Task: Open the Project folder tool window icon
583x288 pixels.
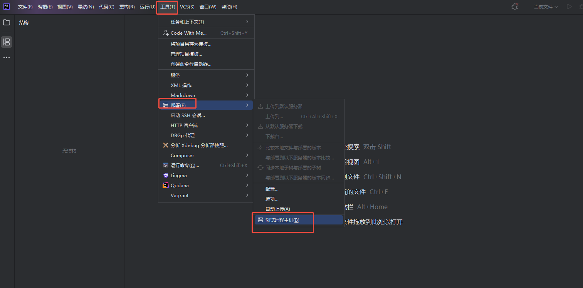Action: (7, 23)
